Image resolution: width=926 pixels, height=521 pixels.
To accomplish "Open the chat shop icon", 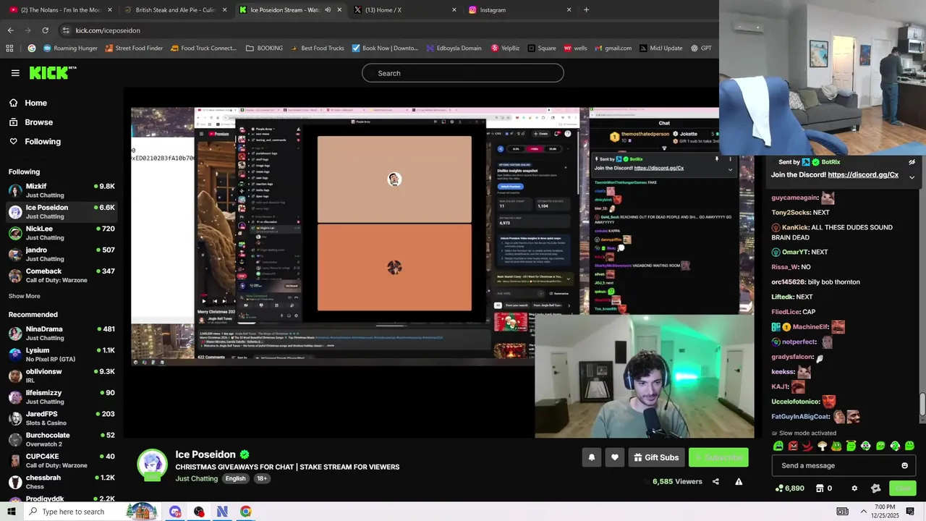I will (820, 488).
